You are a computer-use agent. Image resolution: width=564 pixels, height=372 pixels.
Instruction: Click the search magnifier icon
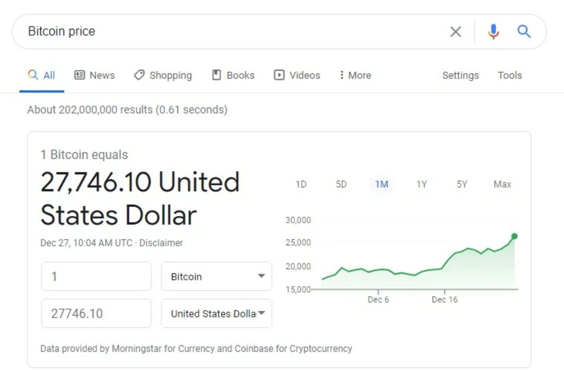[524, 32]
